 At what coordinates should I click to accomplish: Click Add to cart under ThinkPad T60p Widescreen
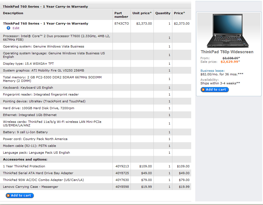coord(215,90)
